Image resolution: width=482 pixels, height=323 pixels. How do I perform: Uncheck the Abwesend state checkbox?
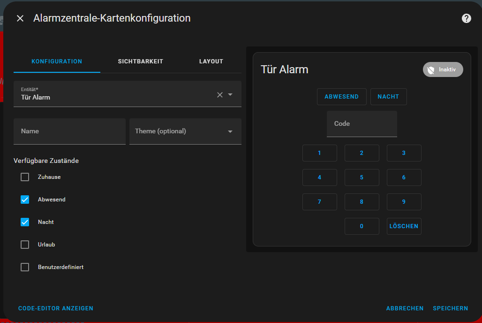click(x=25, y=200)
